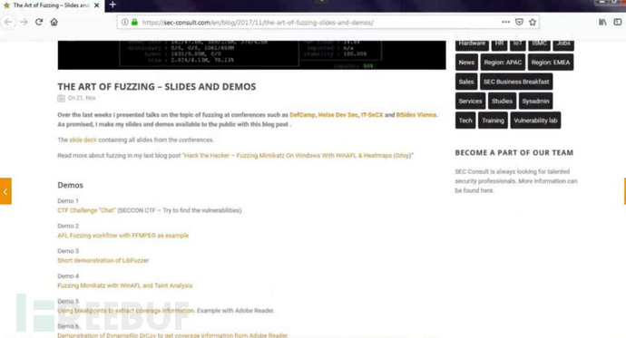Open a new browser tab
The height and width of the screenshot is (338, 626).
click(x=112, y=5)
